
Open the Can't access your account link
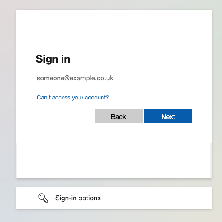tap(73, 98)
